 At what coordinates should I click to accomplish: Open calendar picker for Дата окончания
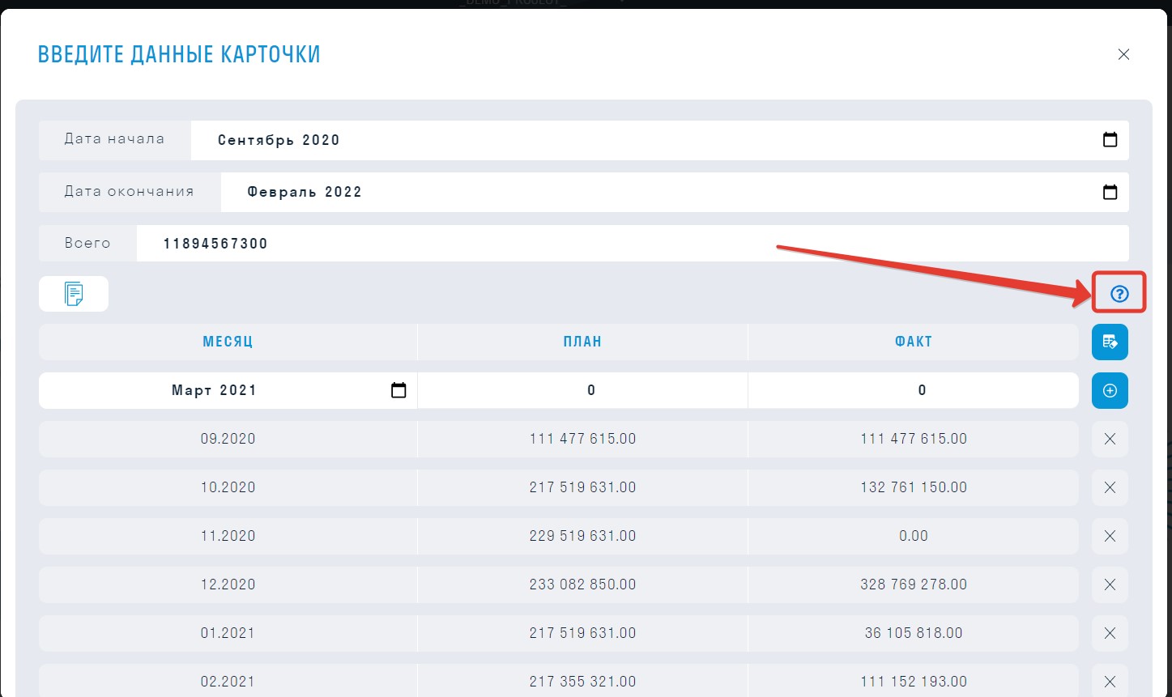[x=1110, y=192]
